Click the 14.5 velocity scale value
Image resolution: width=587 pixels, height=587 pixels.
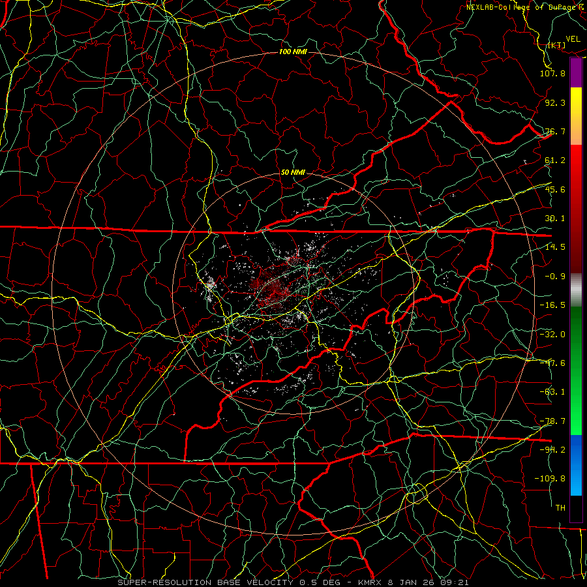pos(555,247)
